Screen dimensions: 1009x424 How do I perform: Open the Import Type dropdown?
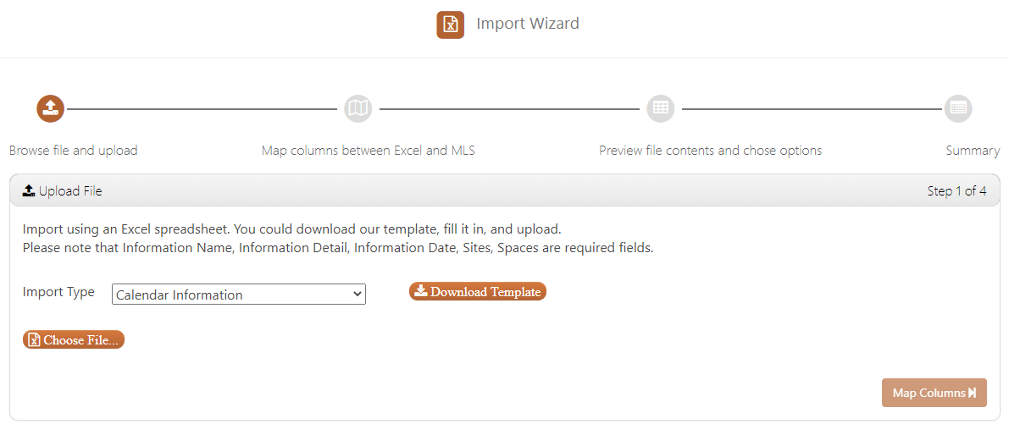(239, 295)
